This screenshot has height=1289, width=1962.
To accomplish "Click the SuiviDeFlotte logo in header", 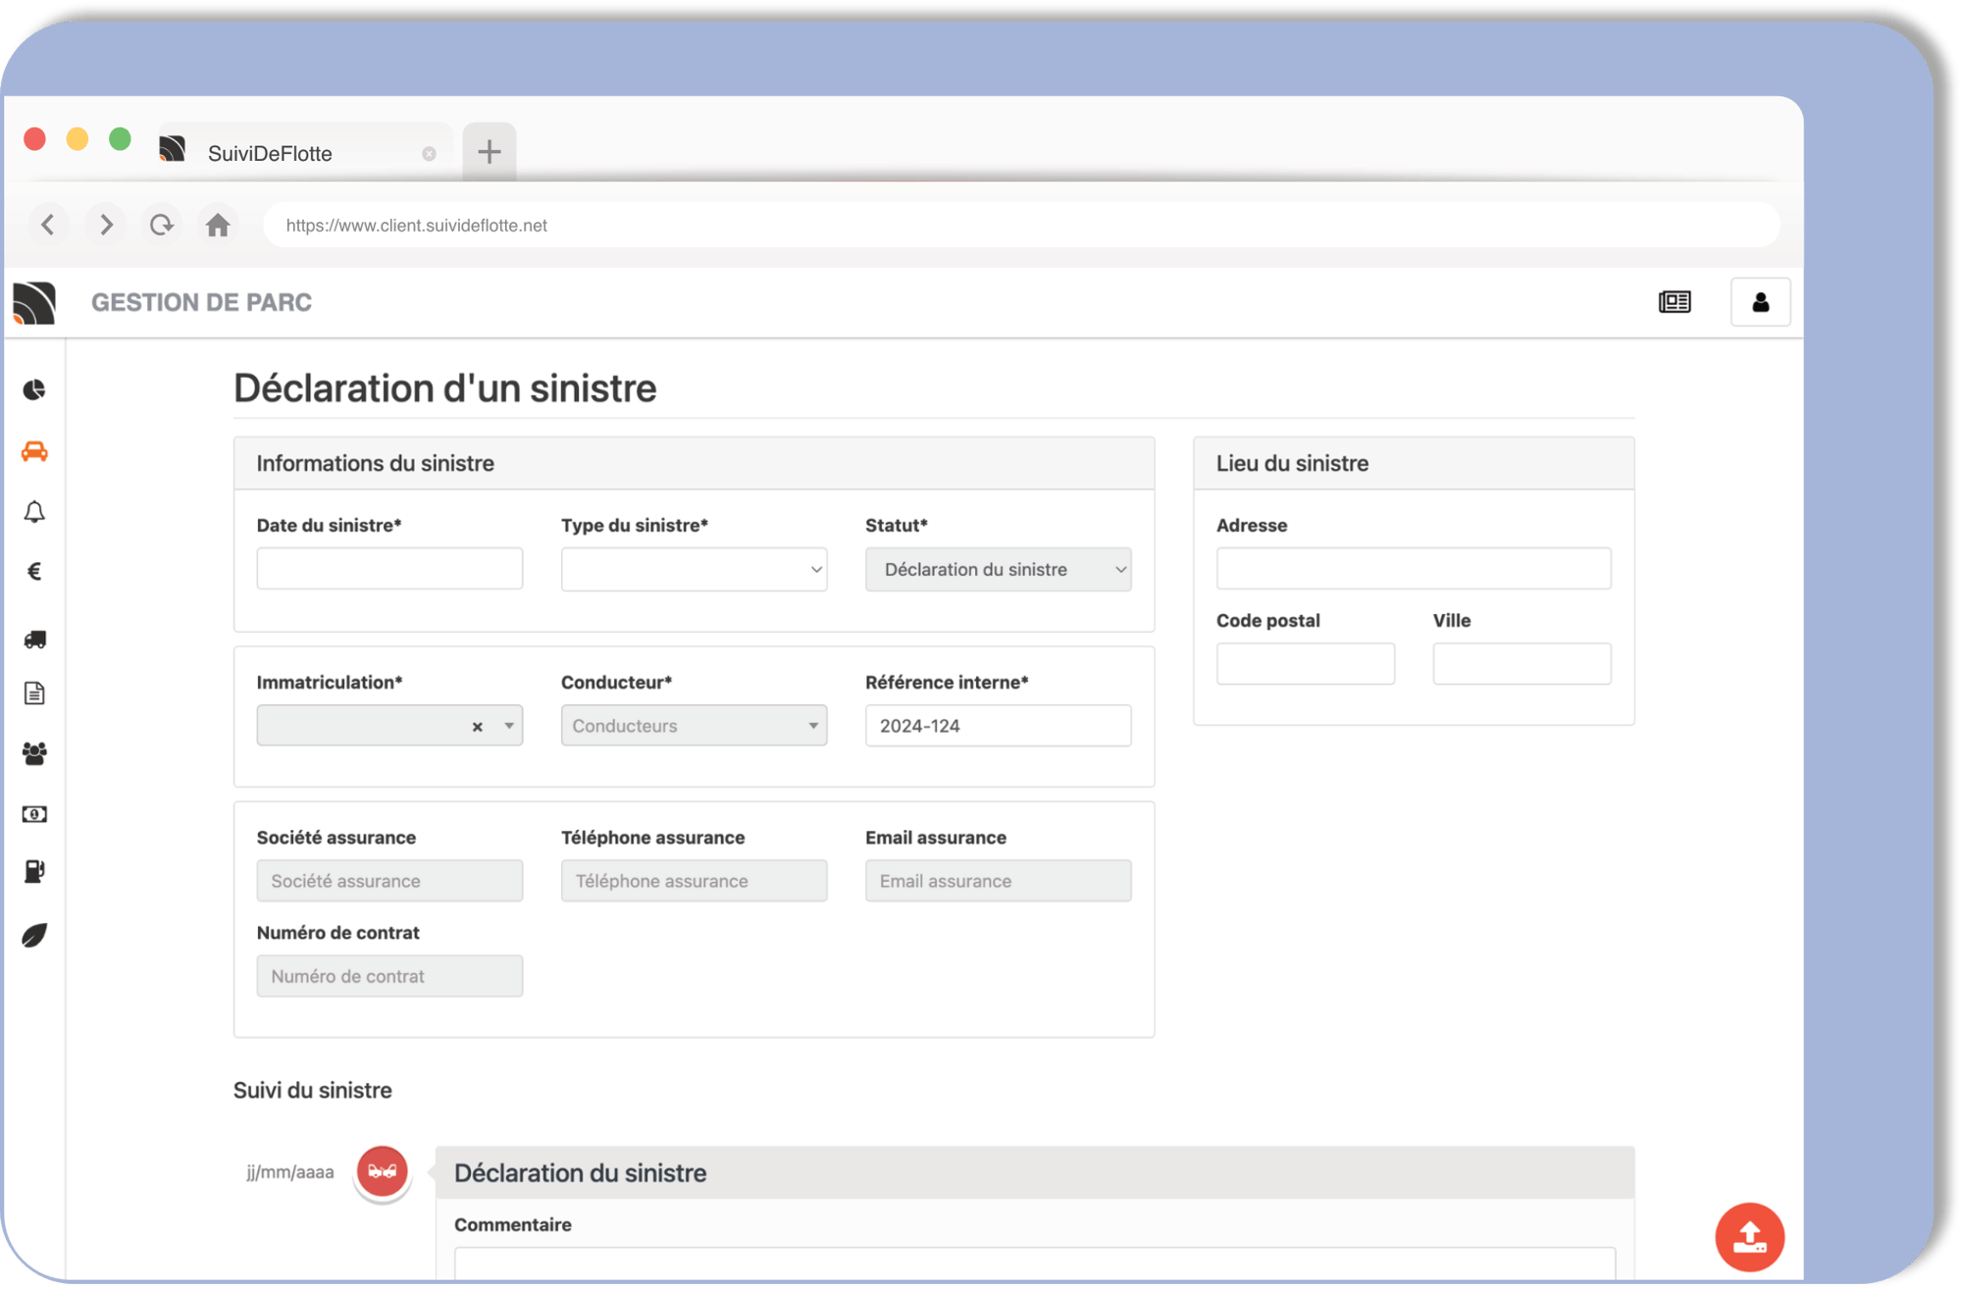I will click(x=34, y=302).
